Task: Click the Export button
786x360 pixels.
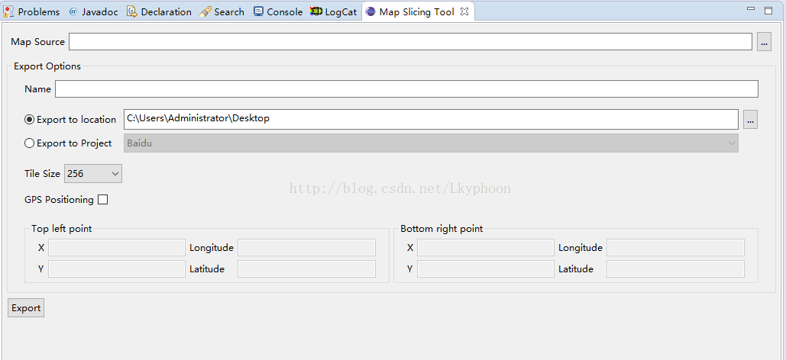Action: (x=26, y=308)
